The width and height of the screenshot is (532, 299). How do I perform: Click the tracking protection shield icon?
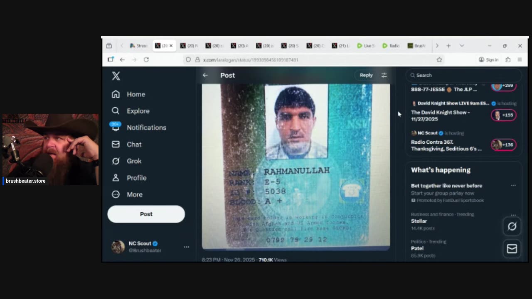click(188, 60)
